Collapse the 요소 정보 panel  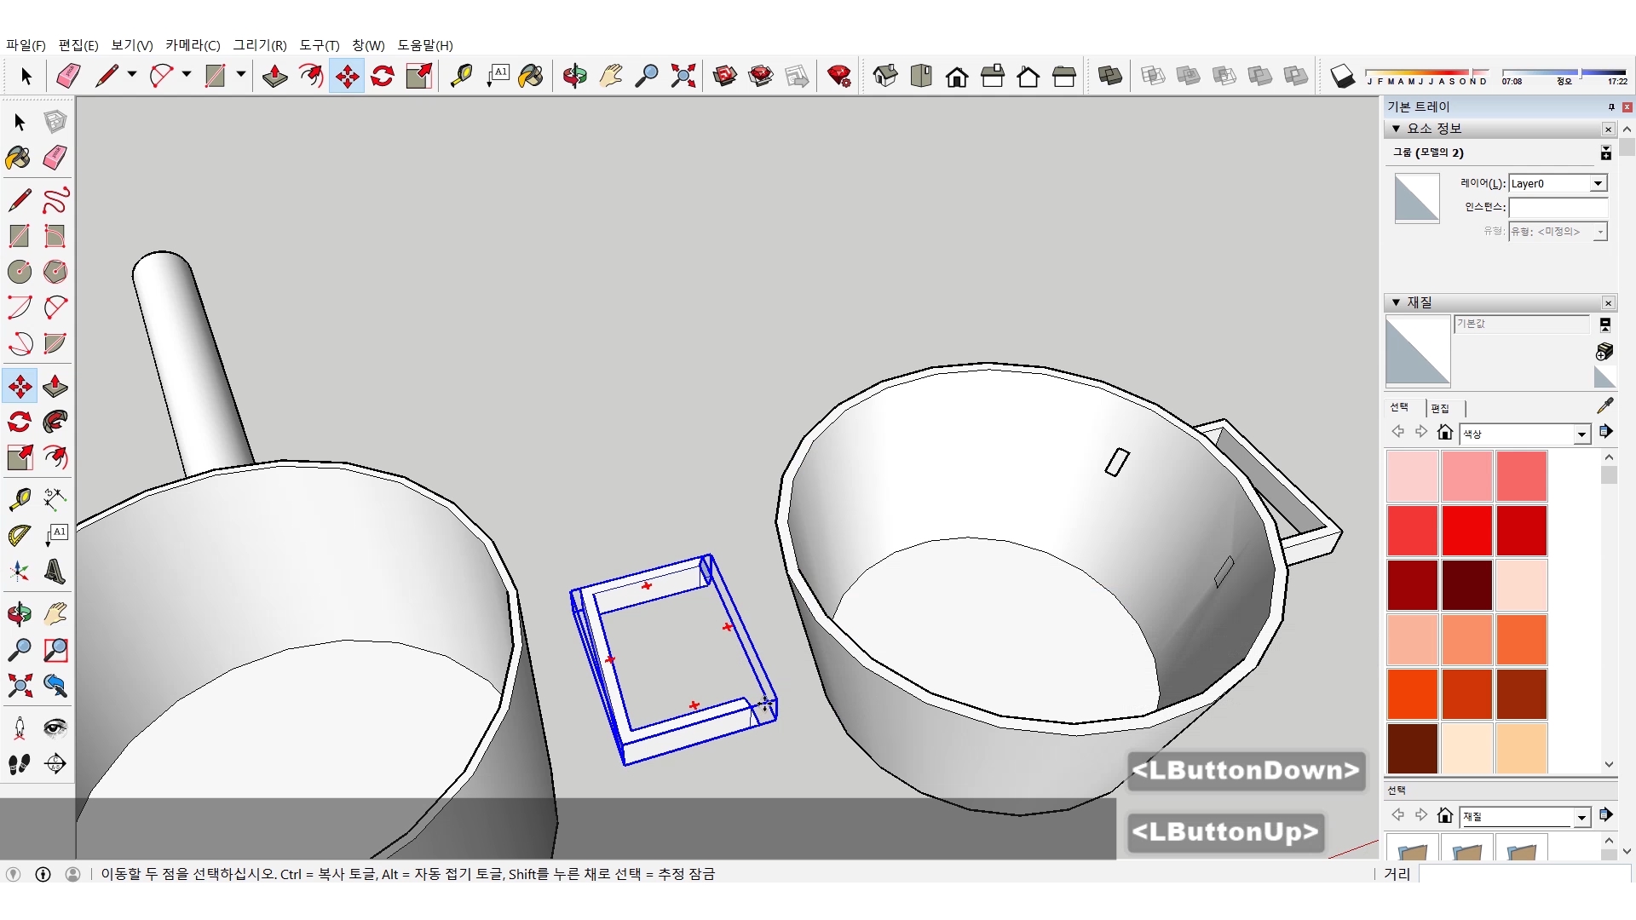[1397, 129]
